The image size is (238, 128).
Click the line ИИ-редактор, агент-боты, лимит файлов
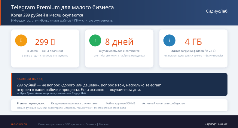(62, 21)
